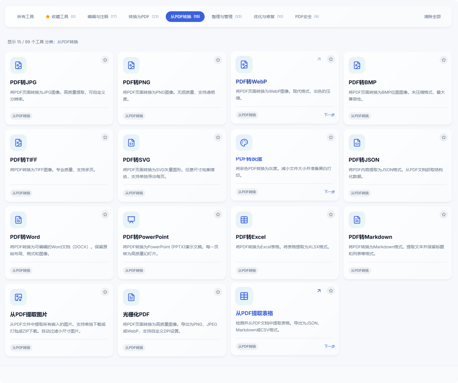458x383 pixels.
Task: Click the PDF转灰度 palette icon
Action: (244, 143)
